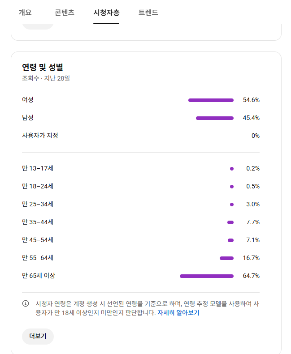291x354 pixels.
Task: Select the 시청자층 tab
Action: (106, 13)
